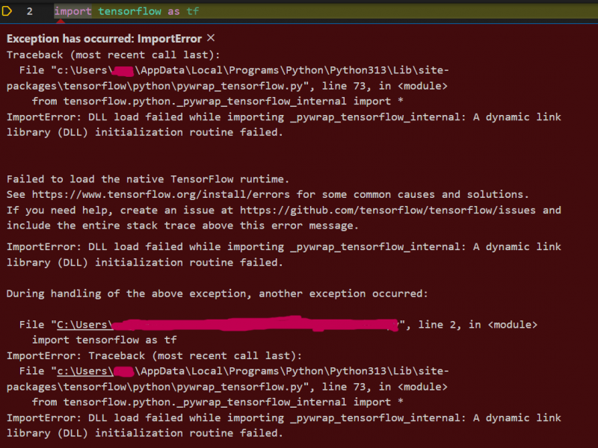598x448 pixels.
Task: Open the tensorflow.org/install/errors URL
Action: [x=161, y=195]
